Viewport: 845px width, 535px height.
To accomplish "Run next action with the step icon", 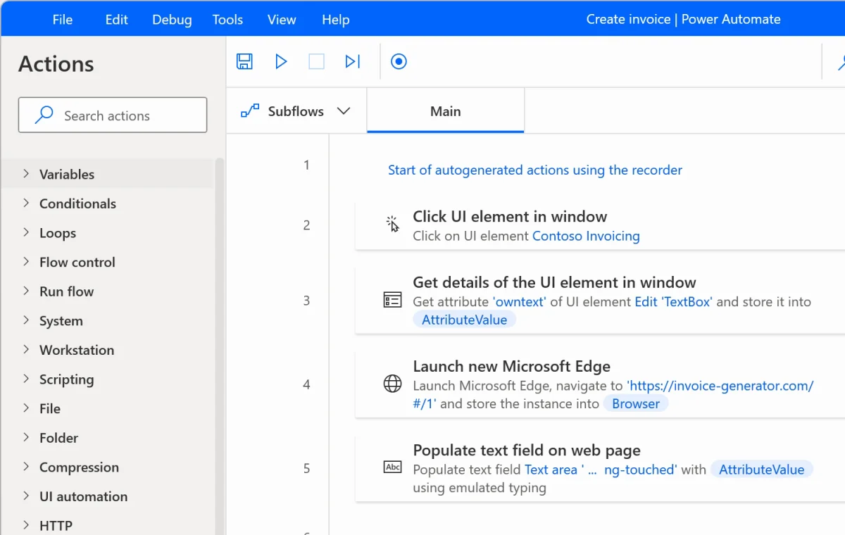I will point(353,61).
